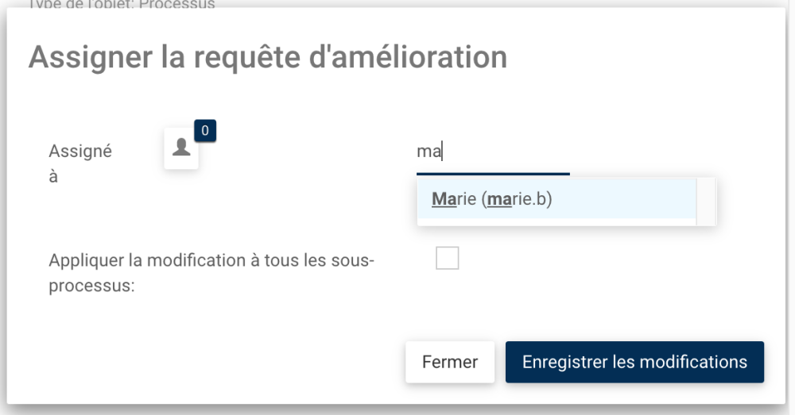This screenshot has height=415, width=795.
Task: Click the word "processus:" in the checkbox label
Action: 91,286
